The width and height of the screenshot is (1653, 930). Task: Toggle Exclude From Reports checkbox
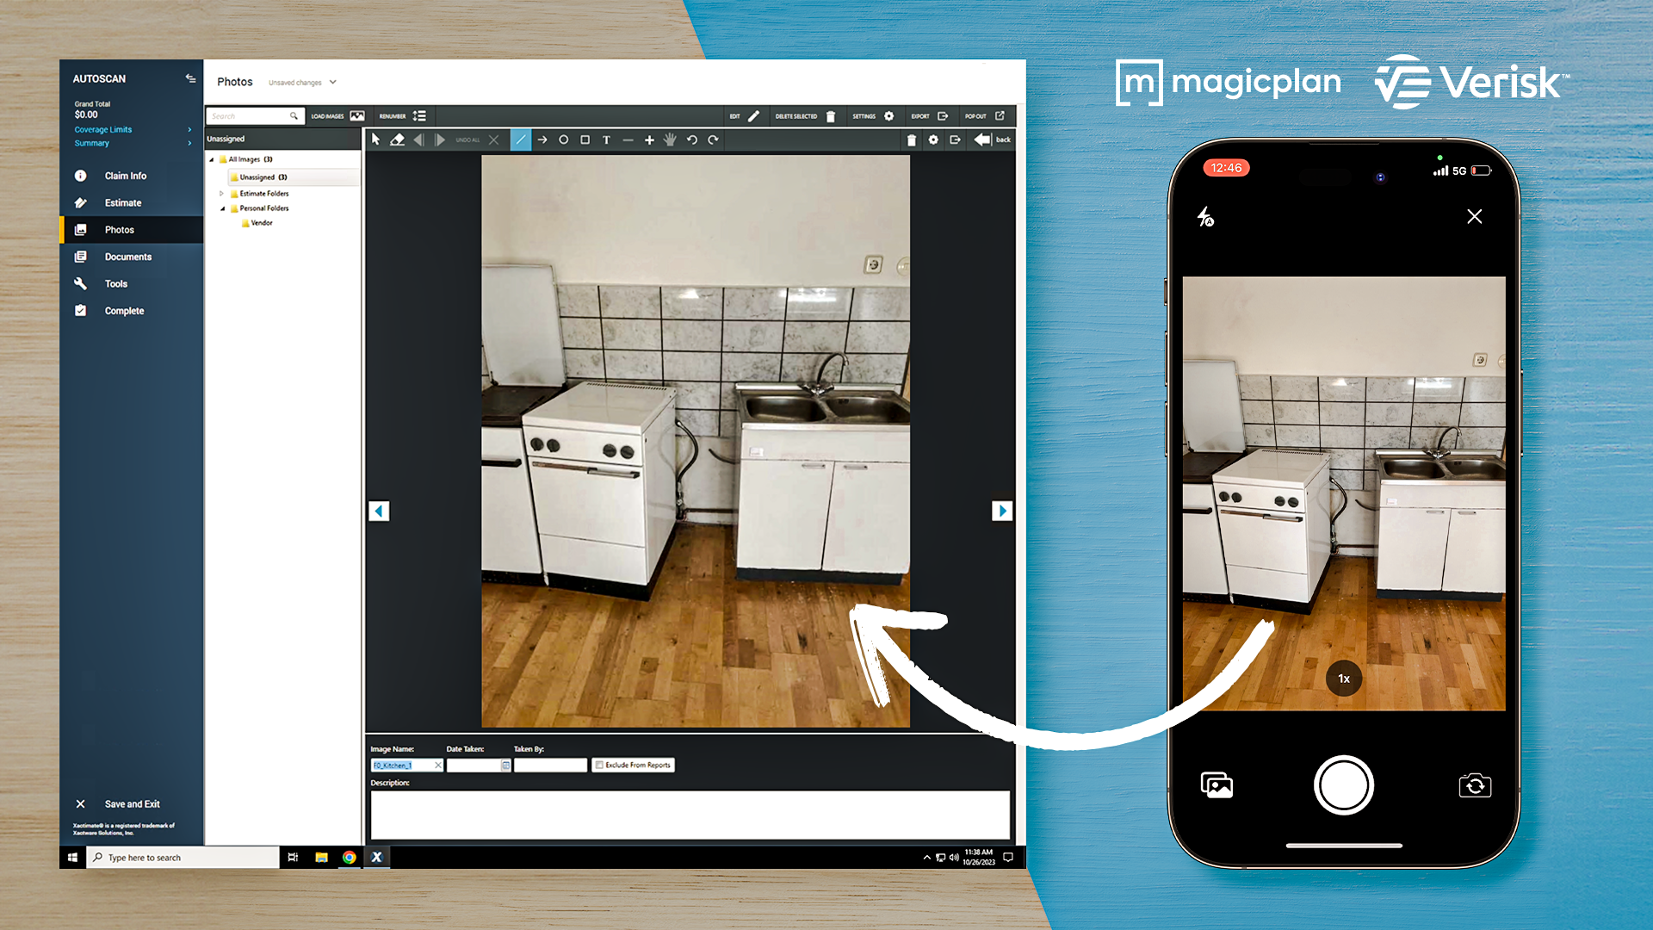[x=599, y=766]
